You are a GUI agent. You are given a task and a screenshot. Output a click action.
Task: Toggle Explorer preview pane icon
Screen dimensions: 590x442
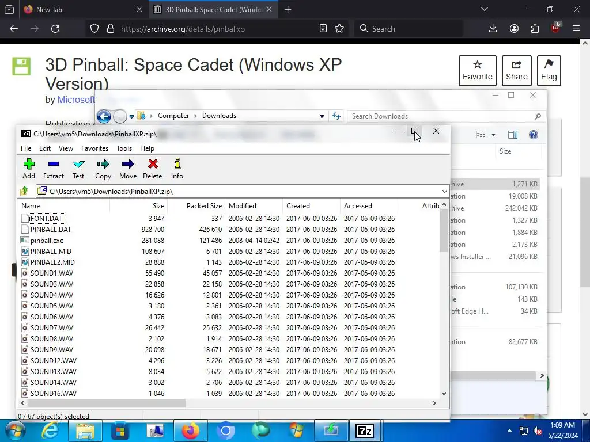(x=512, y=135)
